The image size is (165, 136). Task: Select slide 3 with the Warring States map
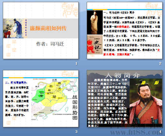tap(41, 99)
